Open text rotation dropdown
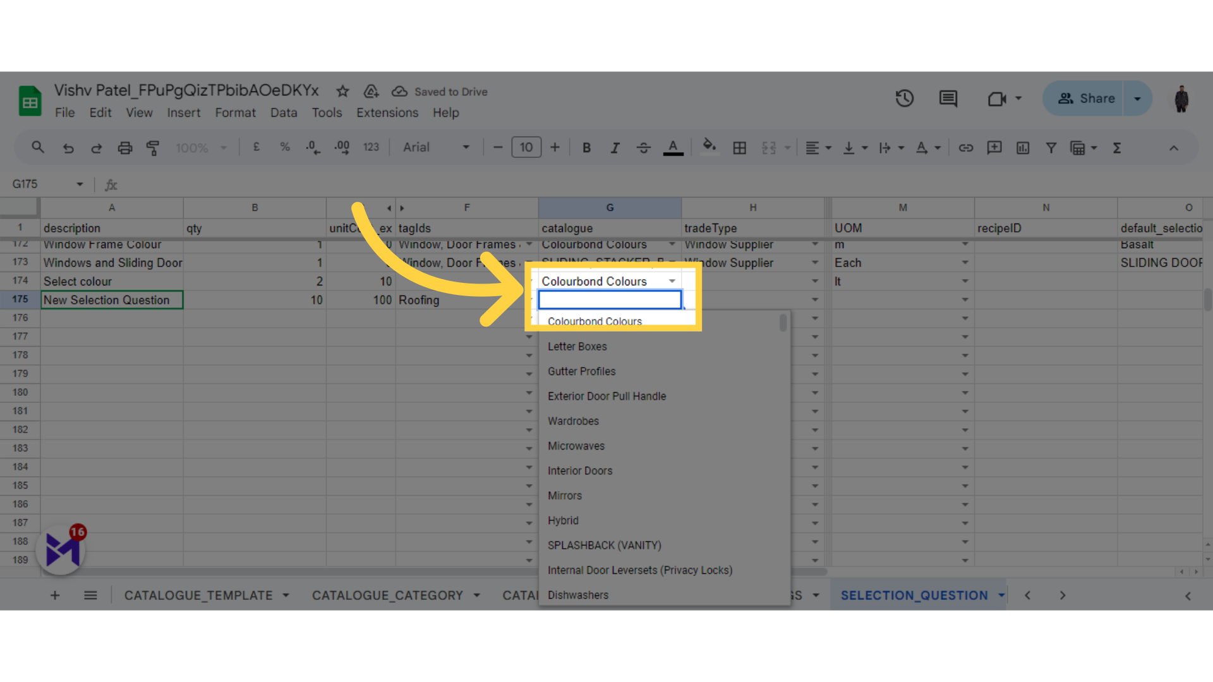 928,148
